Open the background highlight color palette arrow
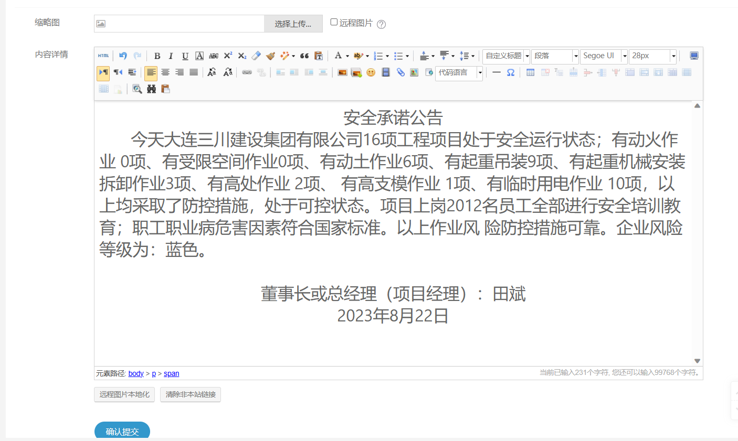Screen dimensions: 738x441 (x=367, y=56)
